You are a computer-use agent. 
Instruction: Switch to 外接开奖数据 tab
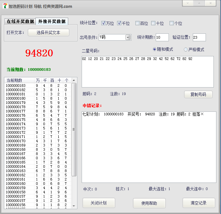click(x=52, y=21)
